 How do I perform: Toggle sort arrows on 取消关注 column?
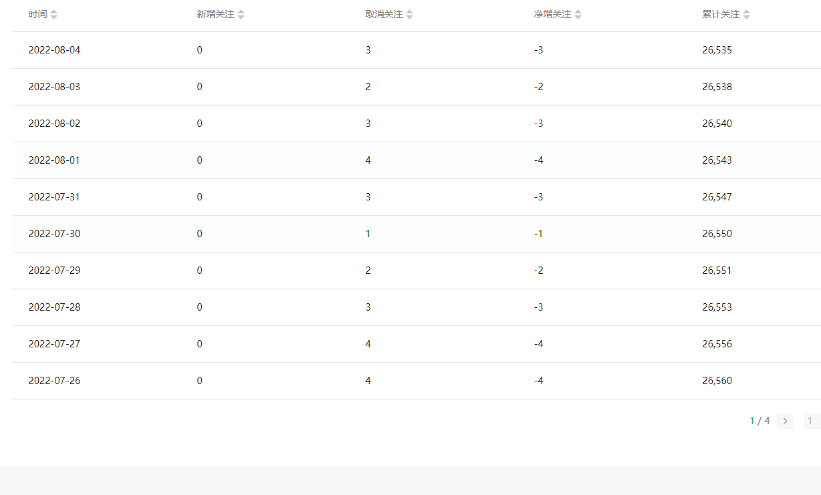(x=410, y=15)
